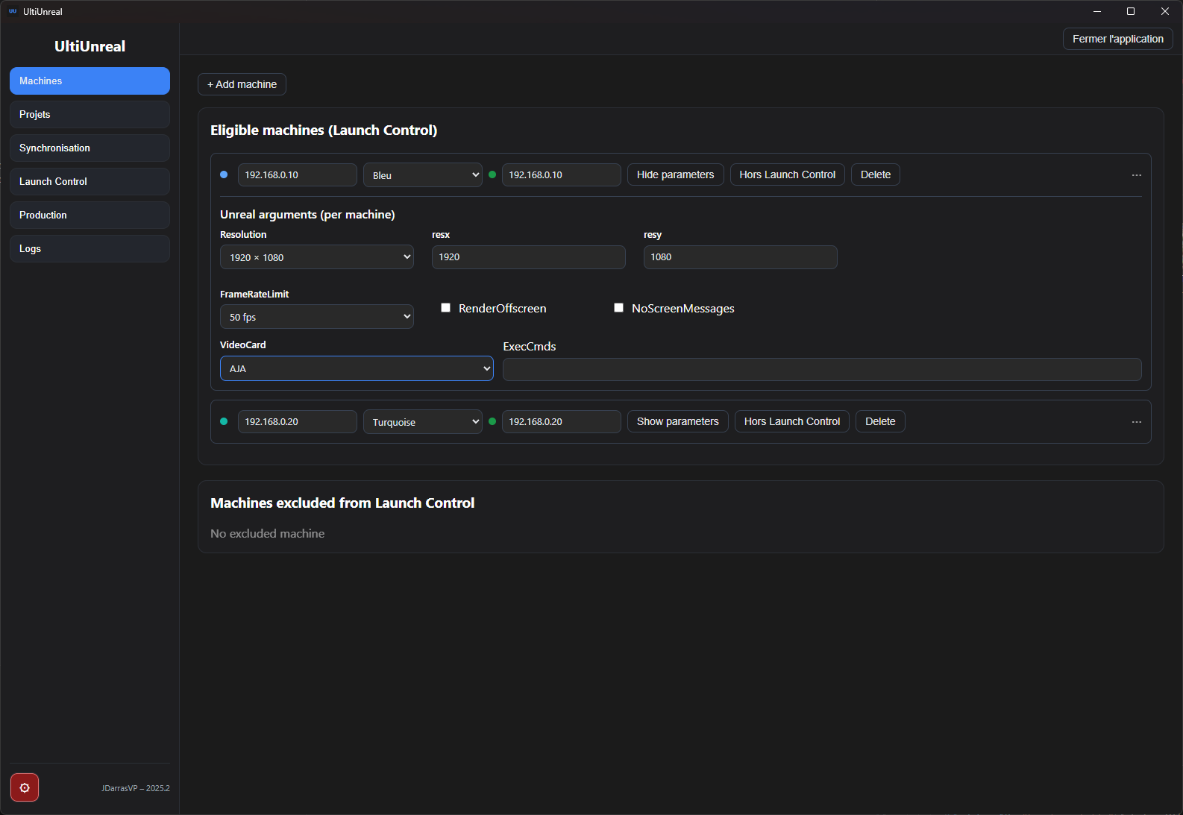
Task: Open the red settings gear icon
Action: 25,787
